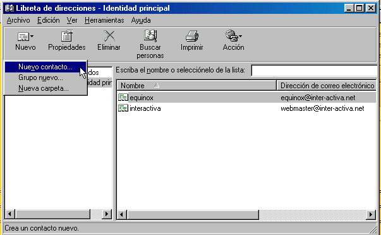Select the equinox contact card icon

click(x=123, y=98)
